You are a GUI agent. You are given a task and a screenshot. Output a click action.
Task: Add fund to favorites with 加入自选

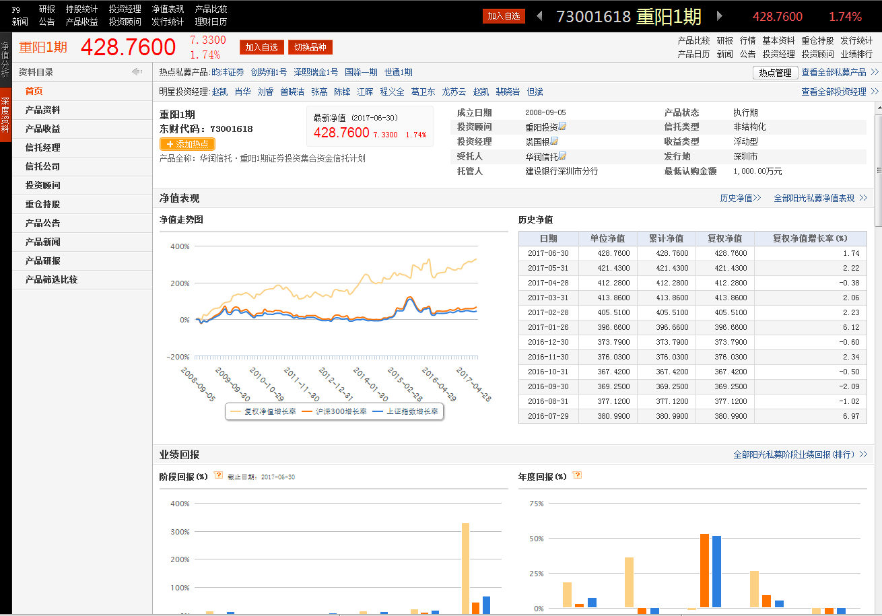coord(261,47)
